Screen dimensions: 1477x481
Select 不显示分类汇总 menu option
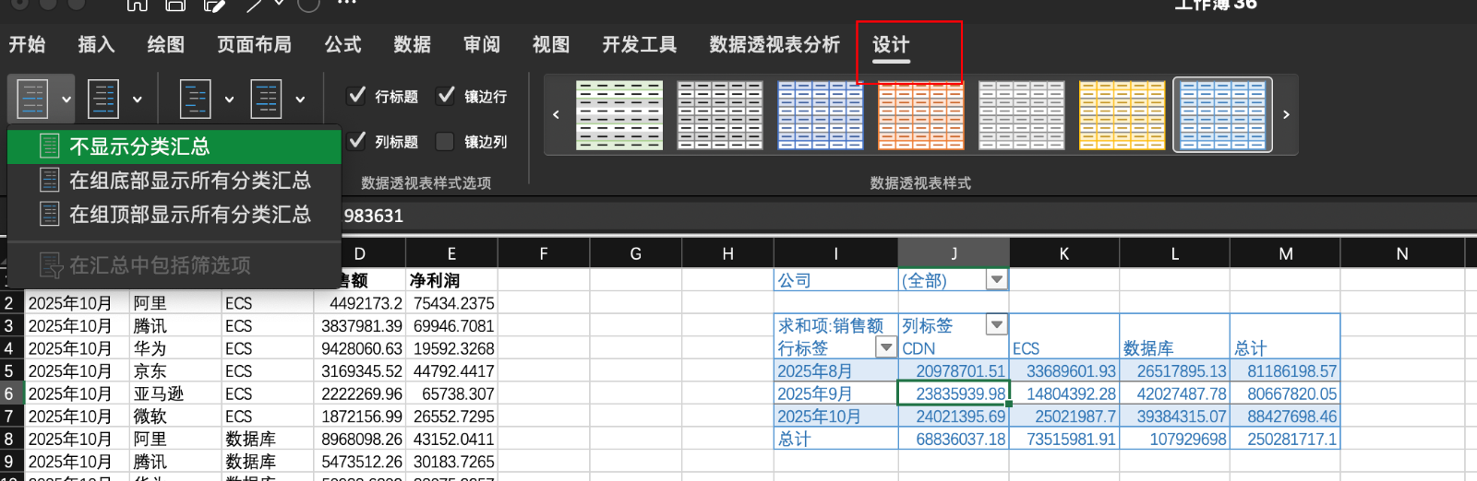(x=174, y=147)
